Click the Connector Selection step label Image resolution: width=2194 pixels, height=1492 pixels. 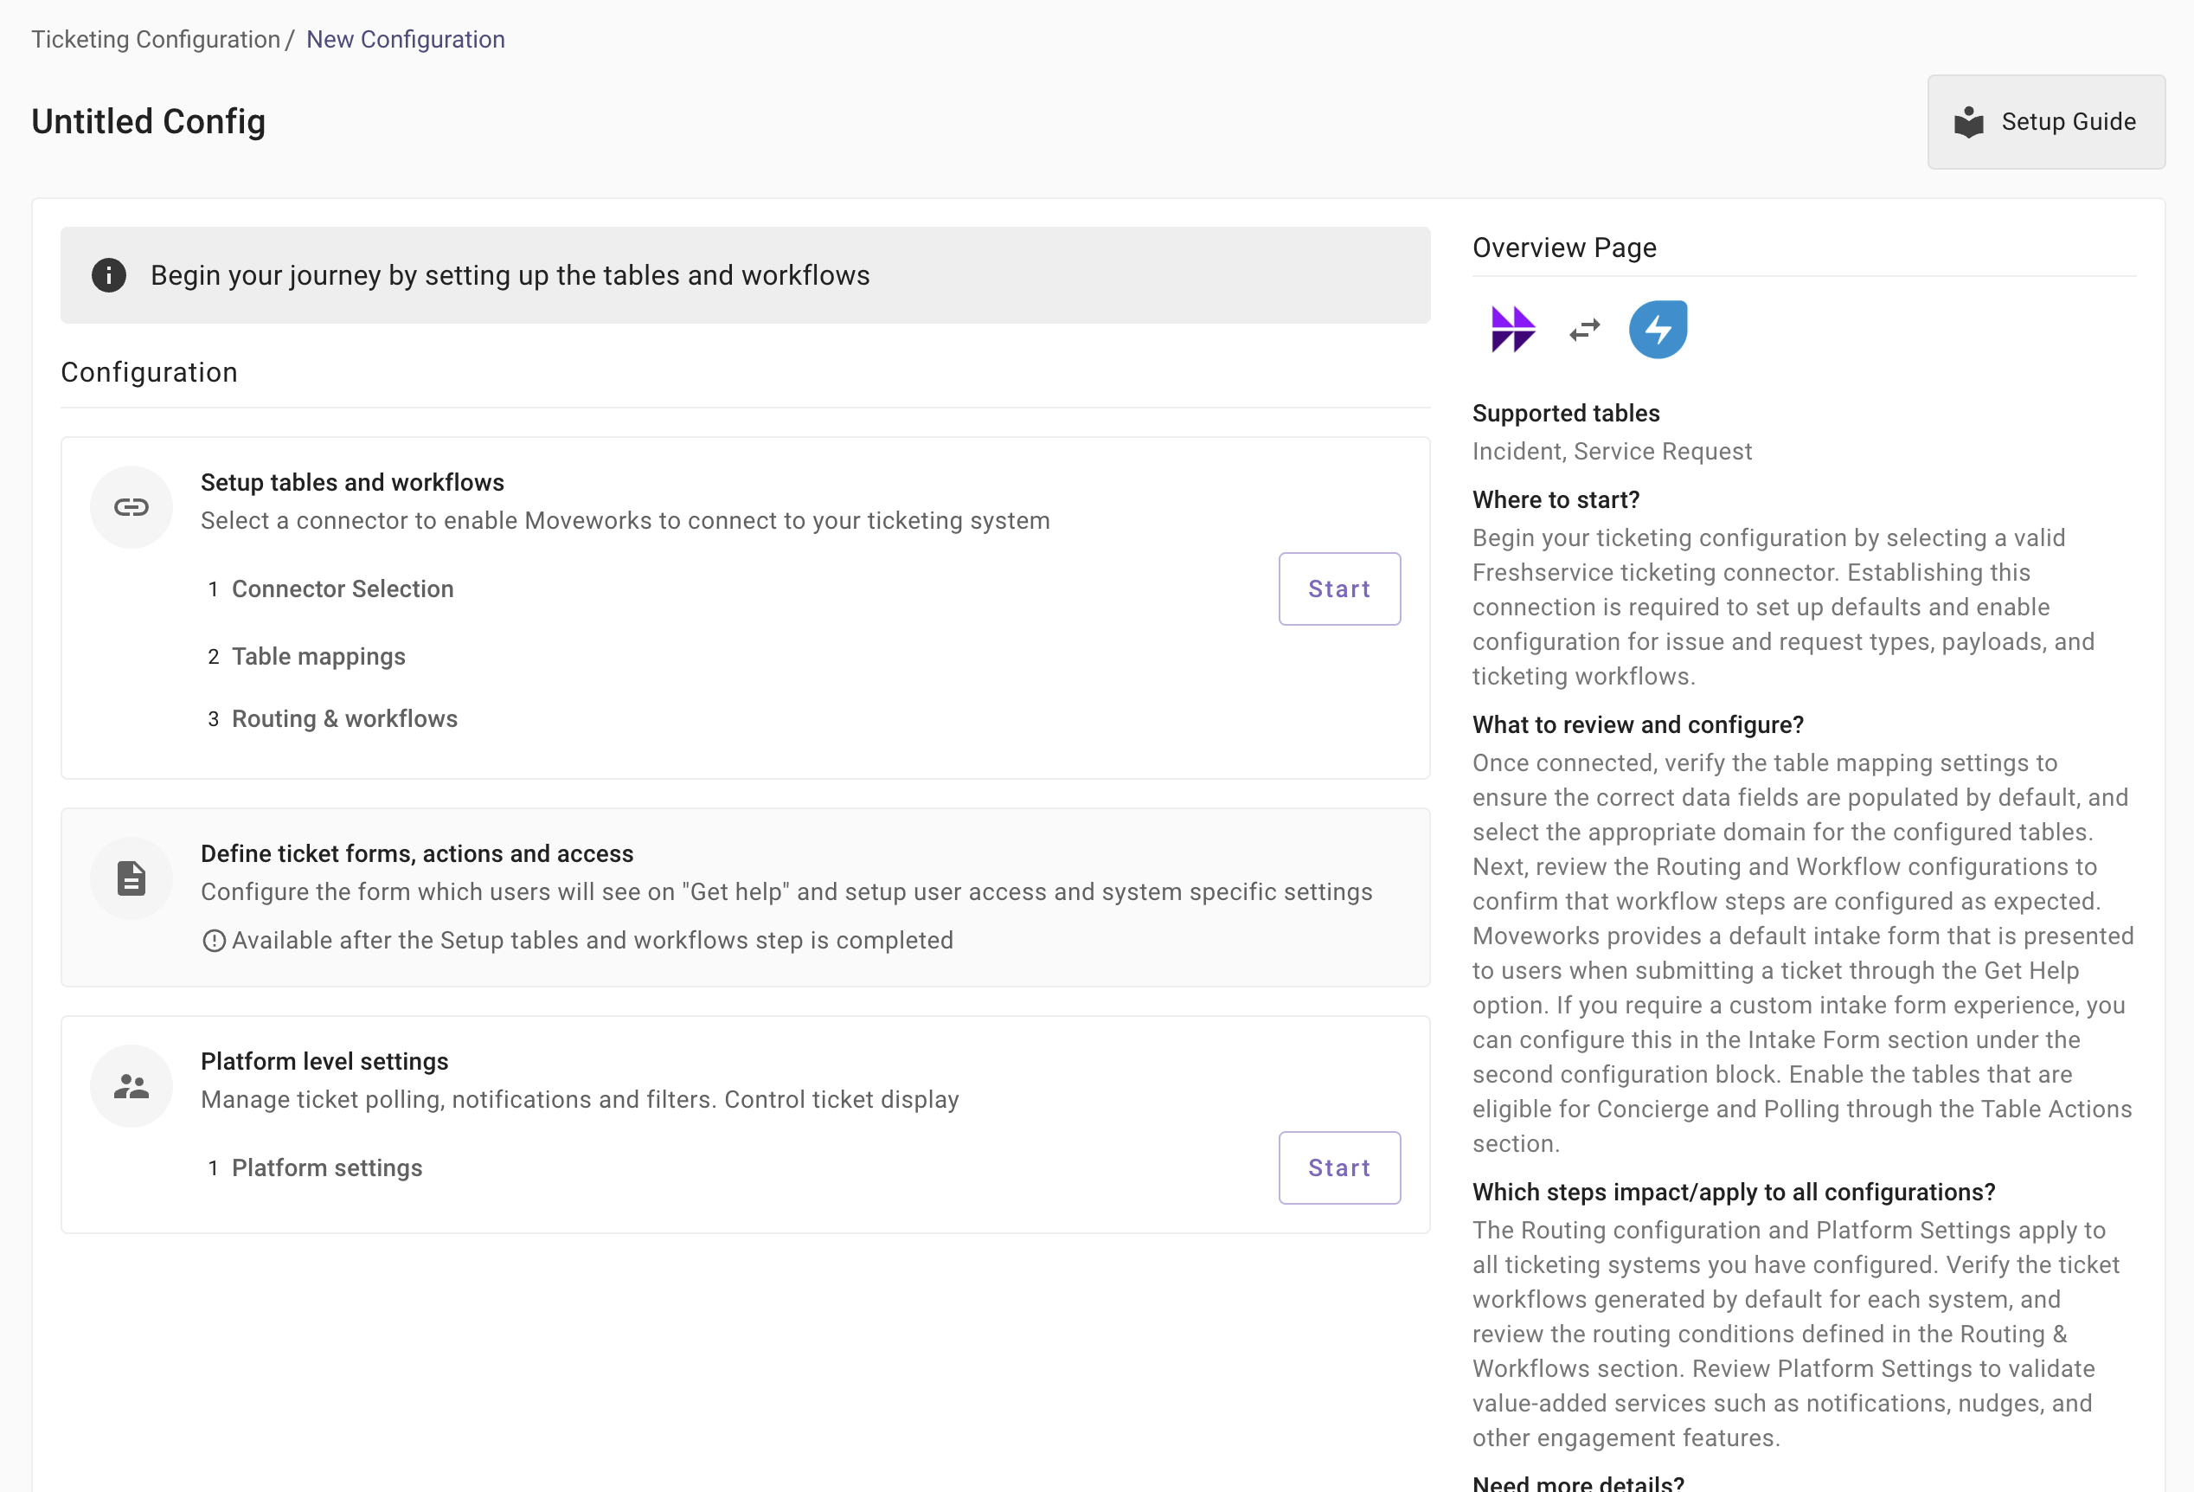coord(343,588)
